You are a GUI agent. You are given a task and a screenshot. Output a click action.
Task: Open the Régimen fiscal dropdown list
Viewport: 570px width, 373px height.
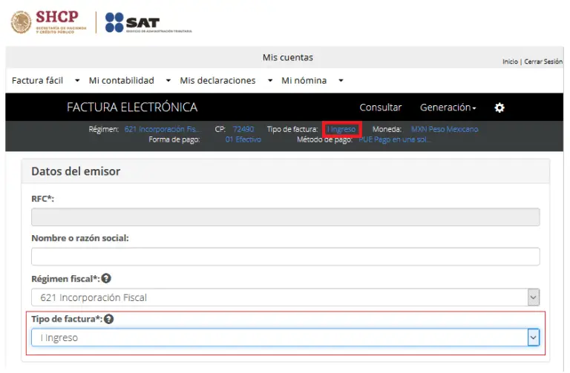[285, 297]
